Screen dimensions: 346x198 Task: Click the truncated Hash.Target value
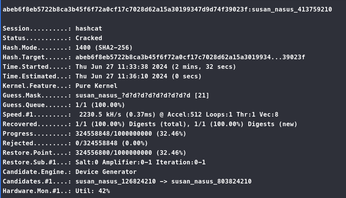(190, 57)
